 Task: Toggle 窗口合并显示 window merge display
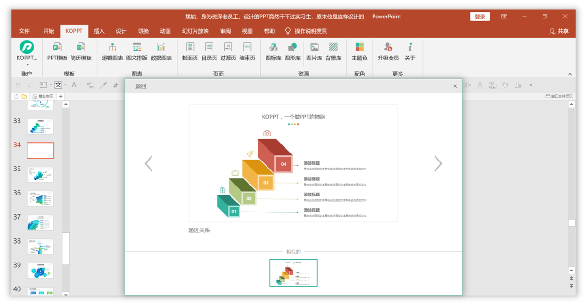[559, 96]
